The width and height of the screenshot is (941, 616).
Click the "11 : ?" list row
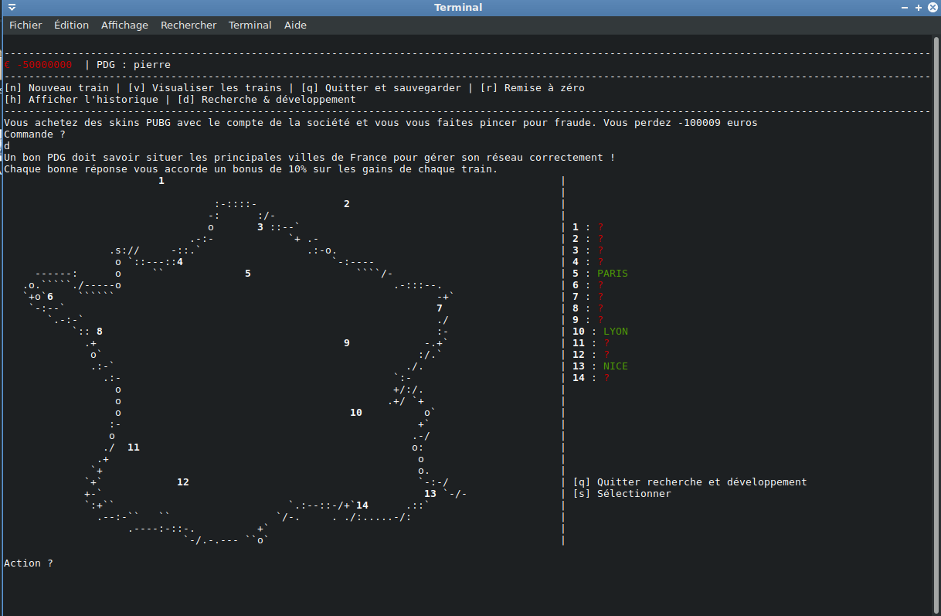pyautogui.click(x=591, y=343)
